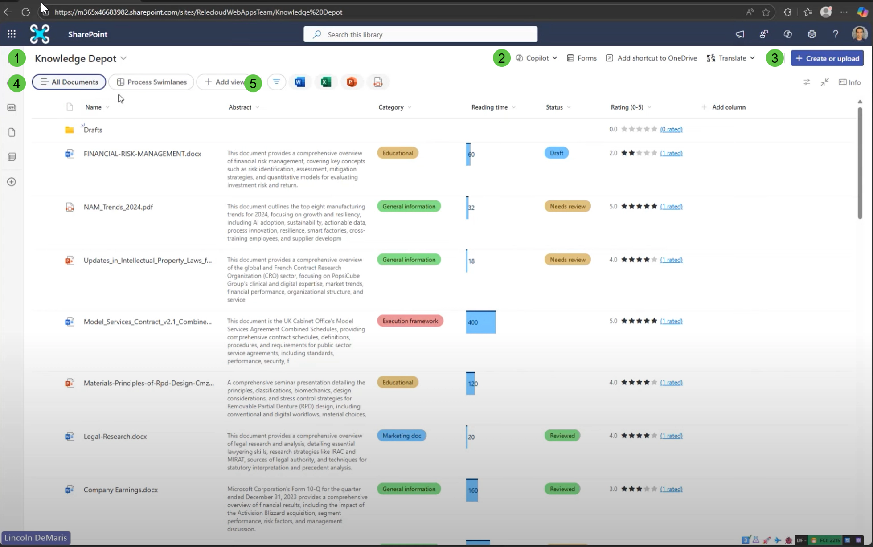Filter library by PowerPoint presentations

[352, 82]
